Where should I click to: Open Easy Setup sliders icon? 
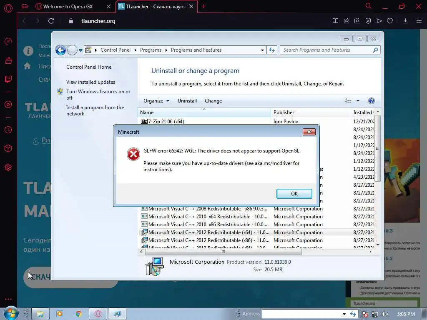point(419,21)
